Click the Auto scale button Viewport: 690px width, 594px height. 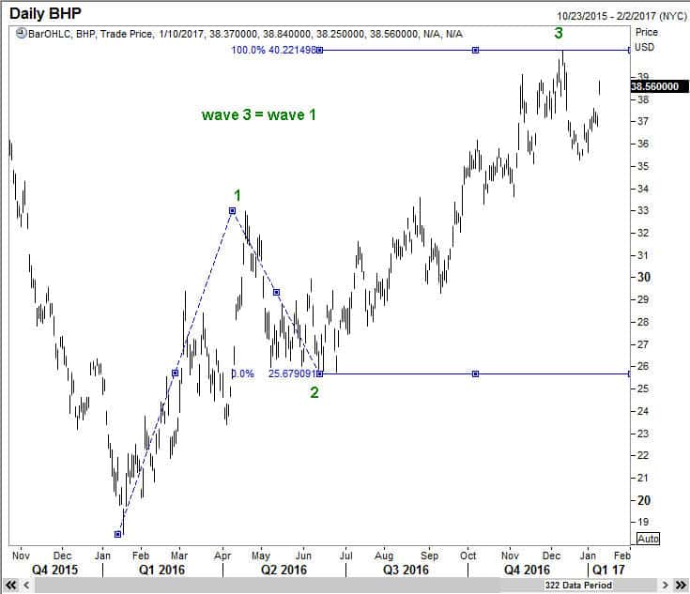click(x=648, y=539)
